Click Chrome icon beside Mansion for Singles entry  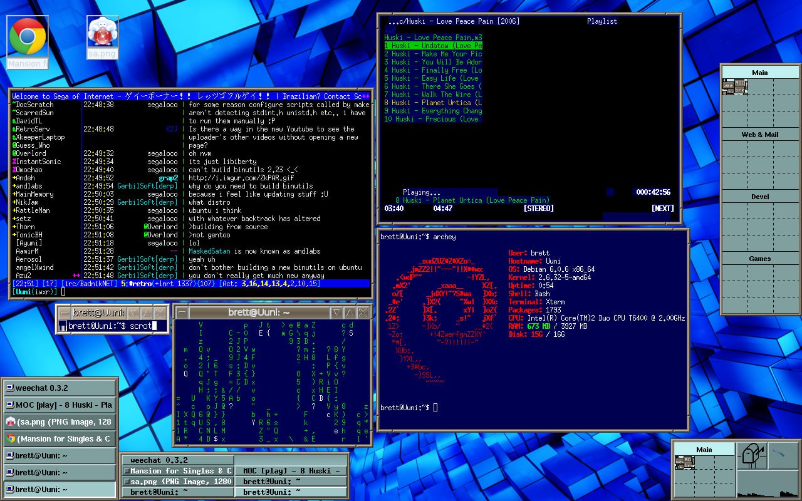coord(10,438)
